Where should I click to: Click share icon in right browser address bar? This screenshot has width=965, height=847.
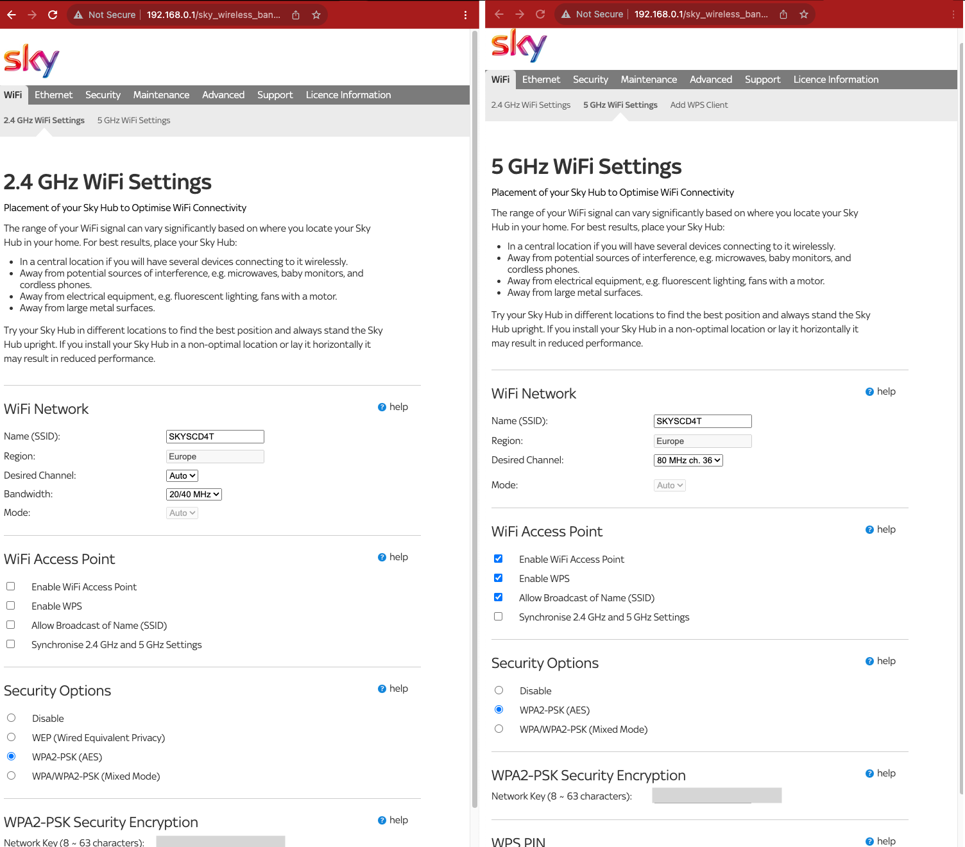tap(783, 15)
